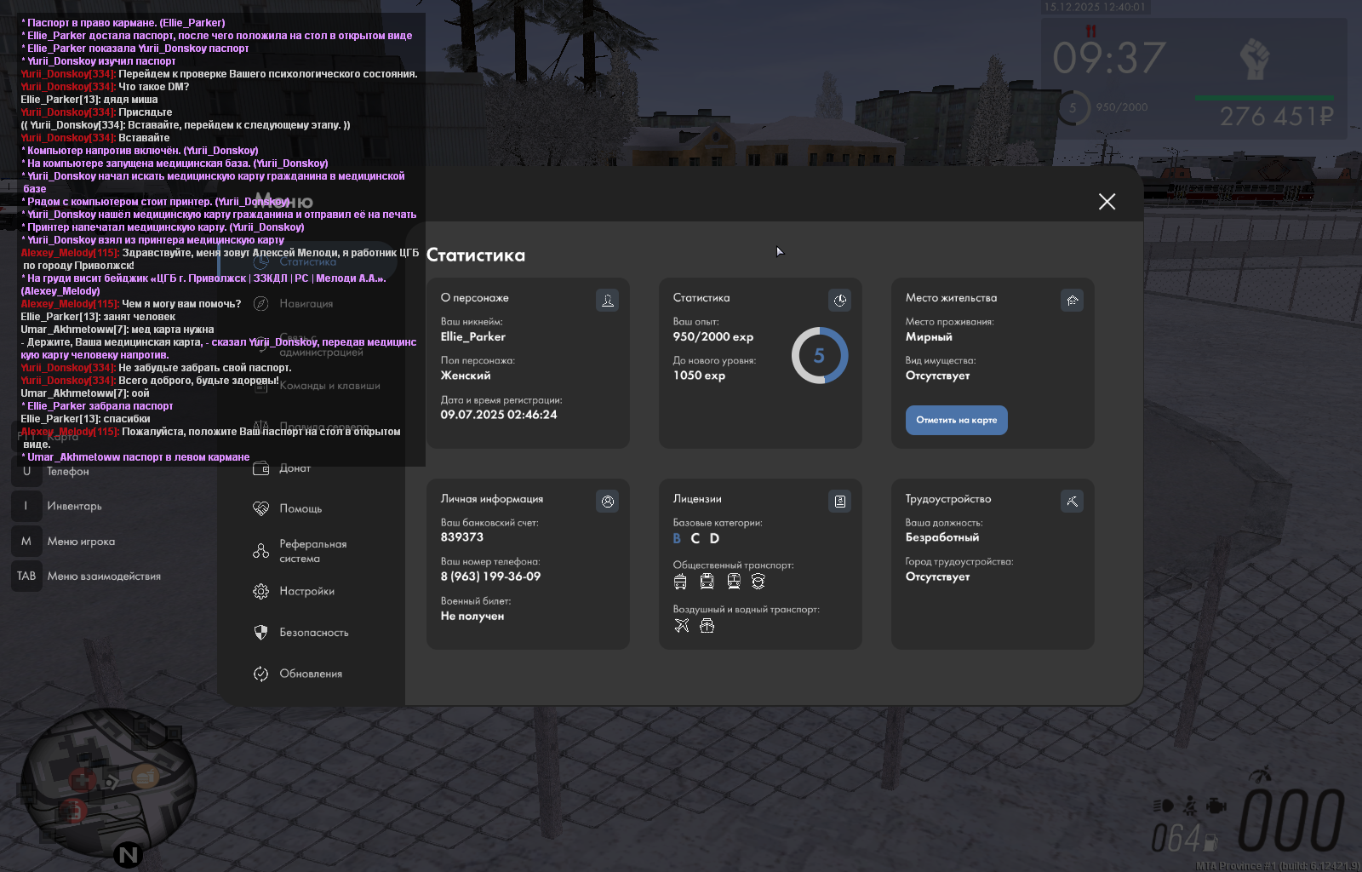Click the person icon on О персонаже card

[x=607, y=301]
